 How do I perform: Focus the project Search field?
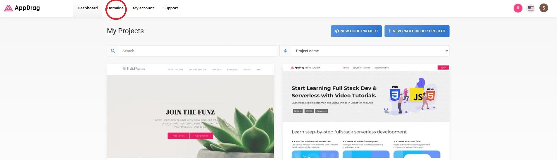coord(197,51)
